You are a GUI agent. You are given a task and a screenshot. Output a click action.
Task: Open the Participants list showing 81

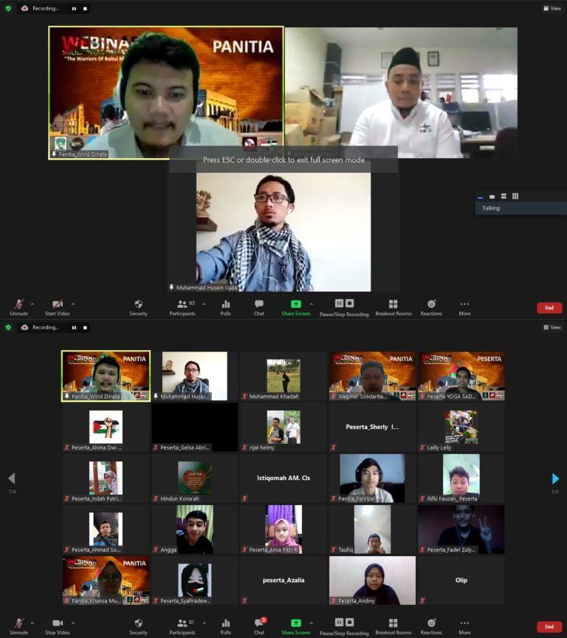point(182,626)
